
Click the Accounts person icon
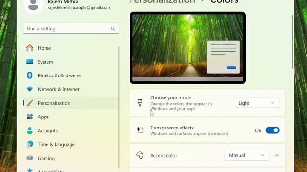tap(30, 130)
